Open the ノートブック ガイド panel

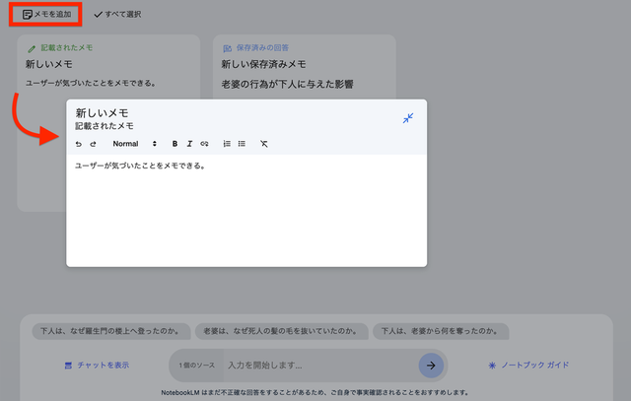(x=526, y=365)
